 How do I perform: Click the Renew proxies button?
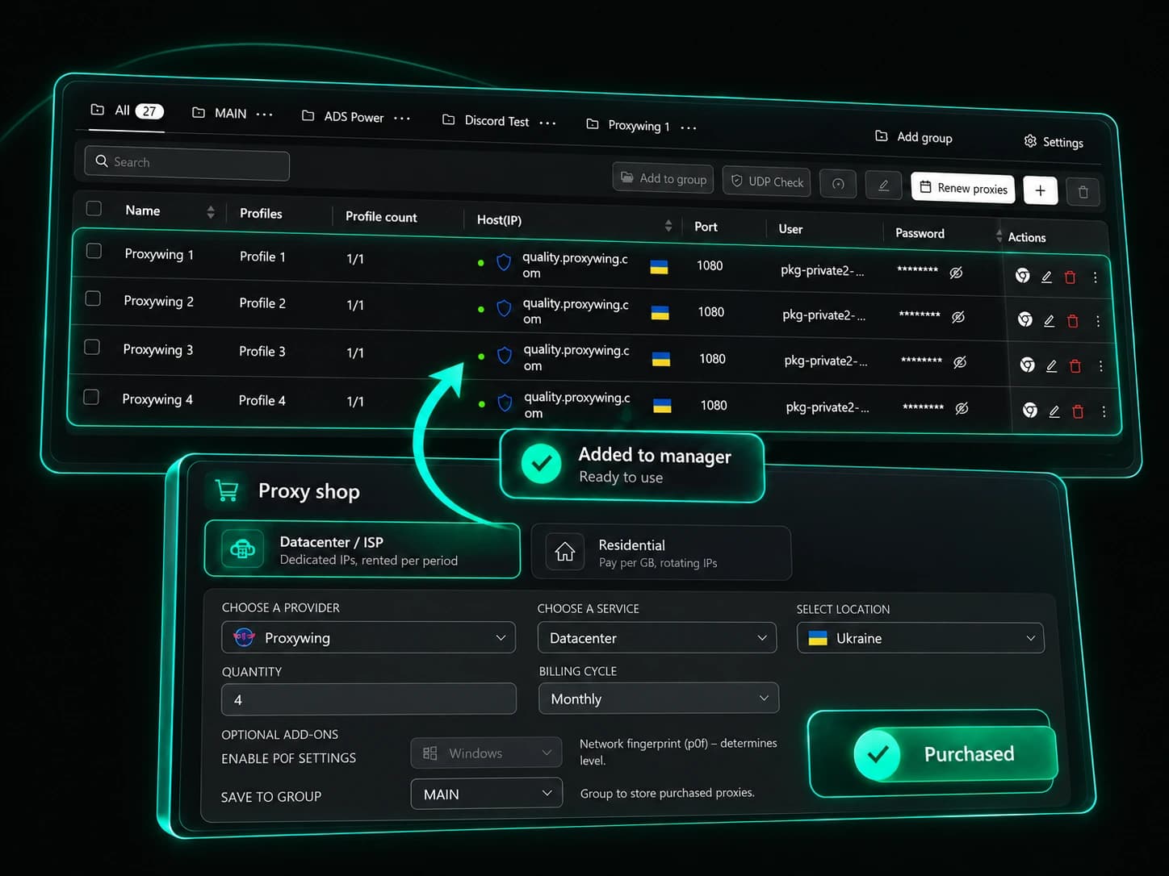[963, 187]
